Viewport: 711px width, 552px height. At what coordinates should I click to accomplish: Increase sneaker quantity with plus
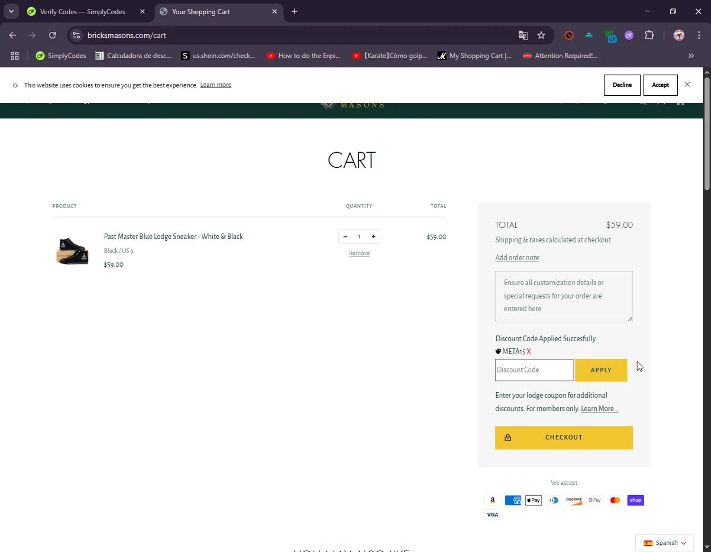(x=374, y=236)
